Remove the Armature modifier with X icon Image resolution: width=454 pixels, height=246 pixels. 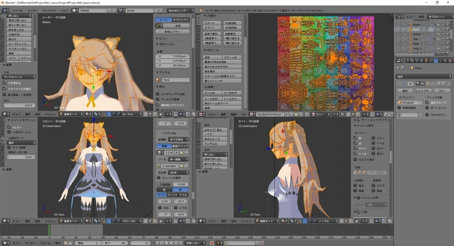pos(449,84)
